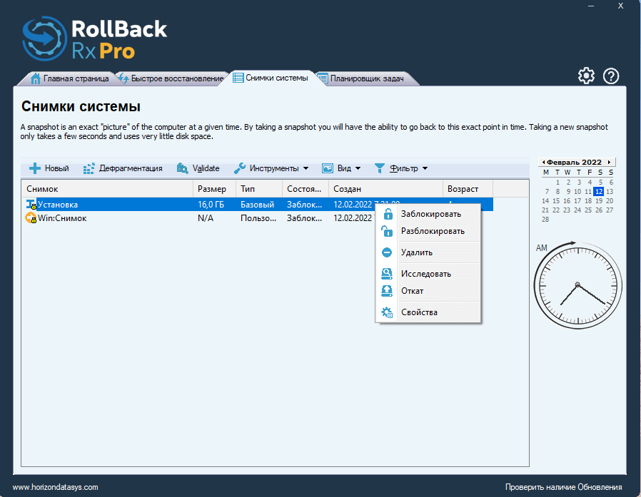Image resolution: width=641 pixels, height=497 pixels.
Task: Click the Февраль 2022 calendar title
Action: coord(575,162)
